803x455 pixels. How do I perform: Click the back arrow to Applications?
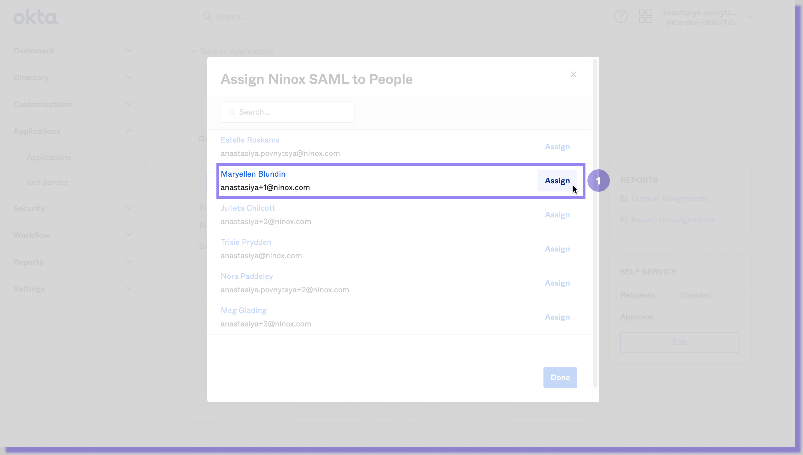click(195, 51)
